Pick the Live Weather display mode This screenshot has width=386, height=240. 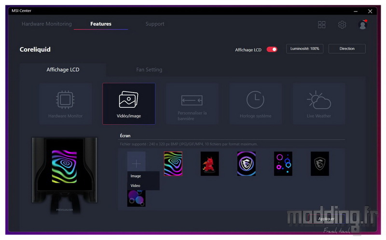[x=319, y=104]
